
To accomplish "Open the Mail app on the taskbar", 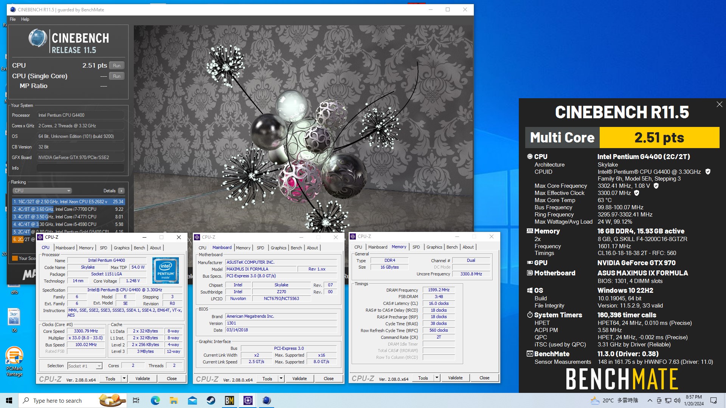I will click(x=192, y=400).
